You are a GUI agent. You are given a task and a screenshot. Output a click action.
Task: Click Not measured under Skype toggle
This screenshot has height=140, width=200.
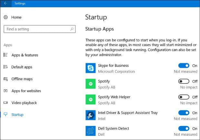click(x=185, y=72)
